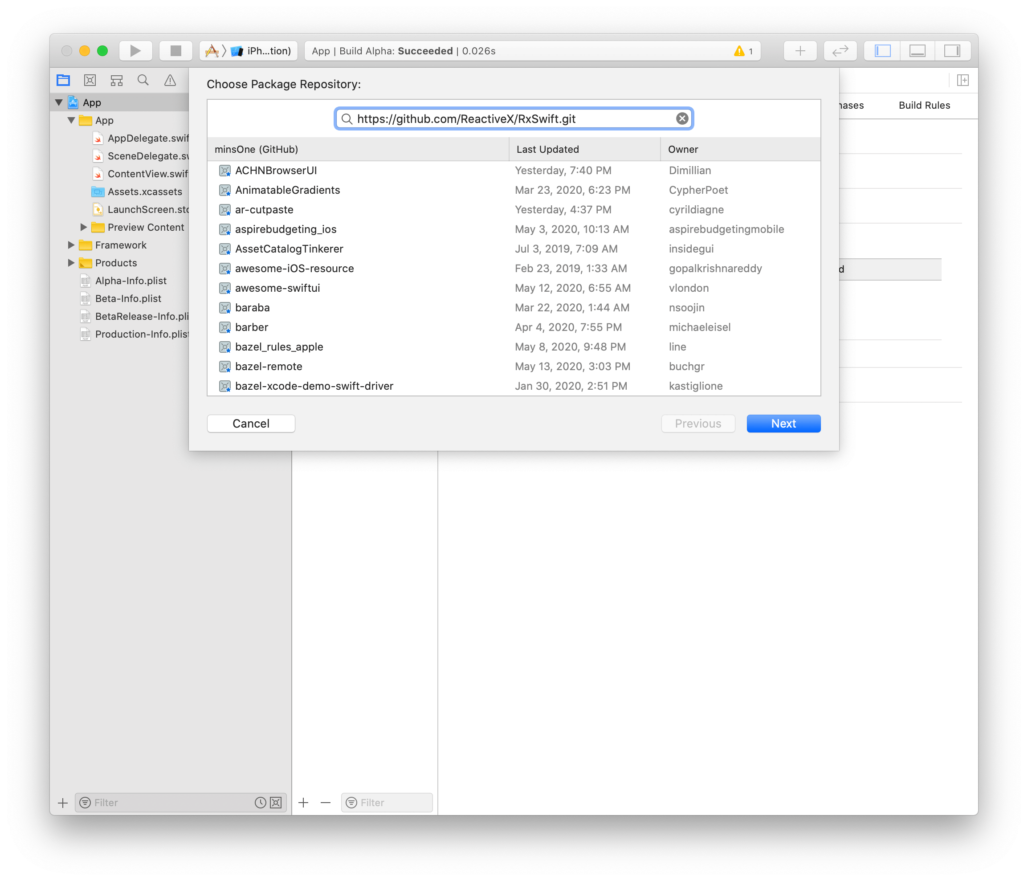Select the Project navigator folder icon
The width and height of the screenshot is (1028, 881).
point(64,80)
